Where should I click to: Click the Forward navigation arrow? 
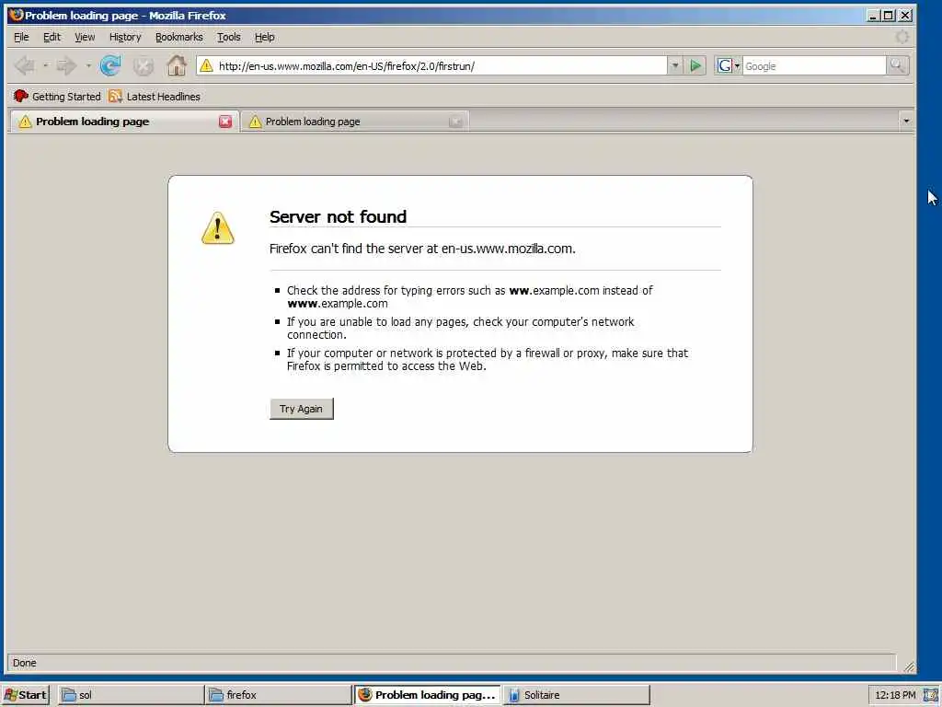click(x=66, y=65)
